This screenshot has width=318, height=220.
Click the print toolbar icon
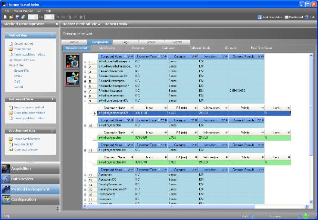[23, 17]
